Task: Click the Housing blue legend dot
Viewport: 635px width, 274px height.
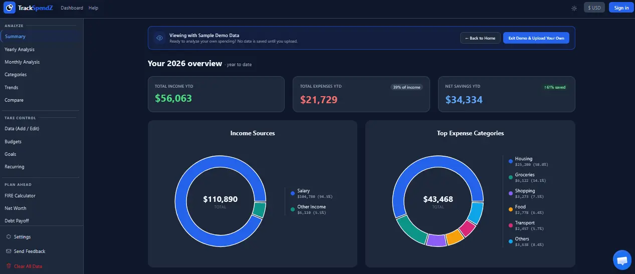Action: [x=511, y=161]
